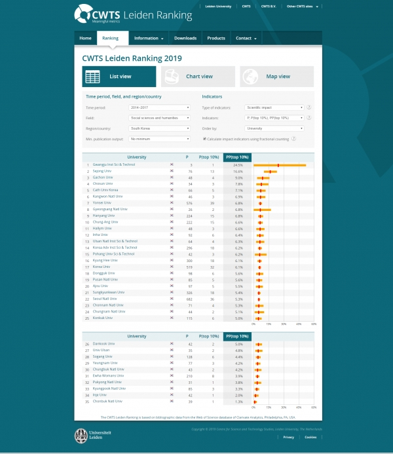
Task: Remove Sejong Univ with its red X
Action: [x=172, y=171]
